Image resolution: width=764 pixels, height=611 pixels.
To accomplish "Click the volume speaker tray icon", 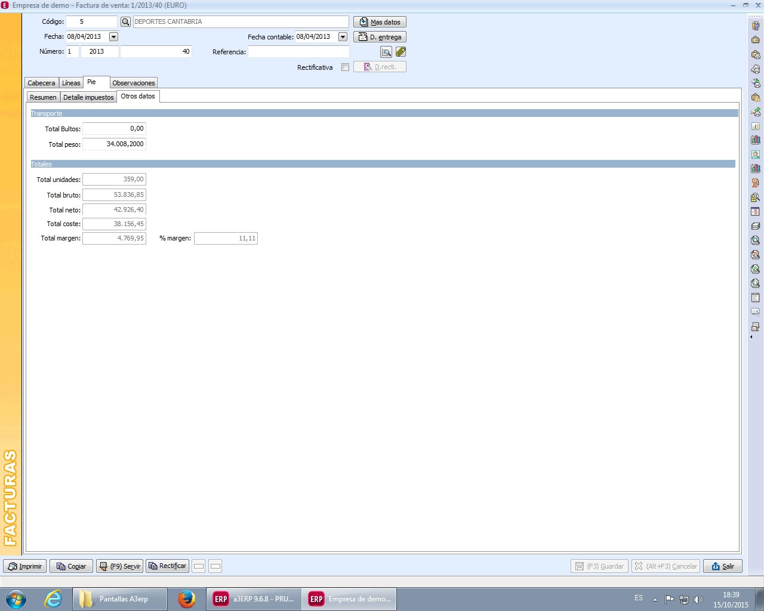I will pyautogui.click(x=698, y=600).
